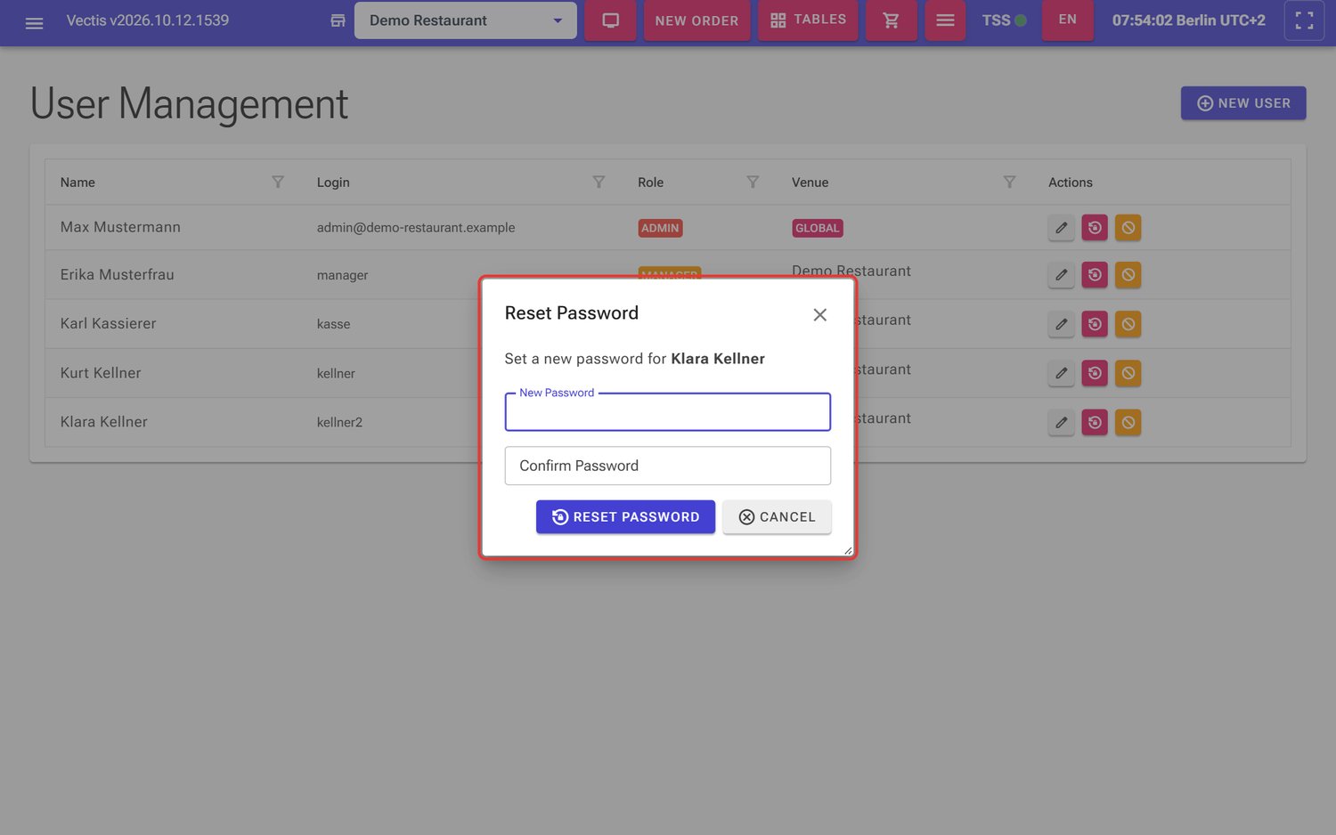Deactivate user Klara Kellner
The height and width of the screenshot is (835, 1336).
coord(1128,422)
